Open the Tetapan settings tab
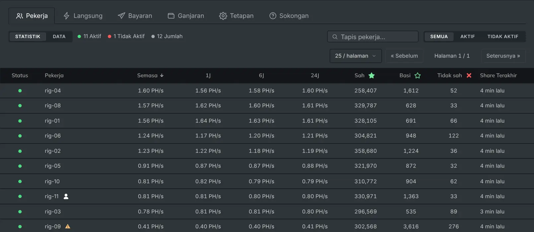 pyautogui.click(x=236, y=16)
